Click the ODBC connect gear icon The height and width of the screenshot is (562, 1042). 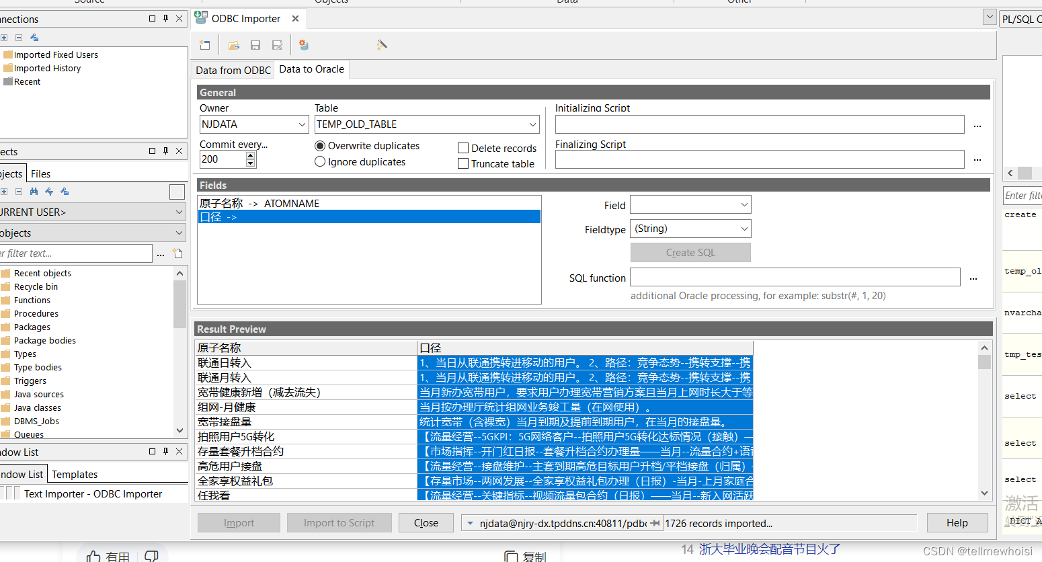point(303,44)
